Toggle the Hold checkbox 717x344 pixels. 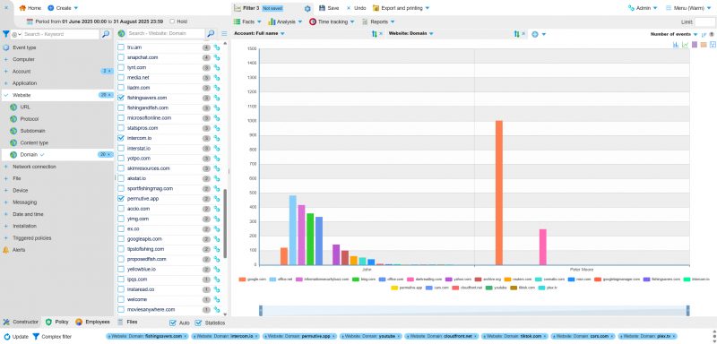click(x=172, y=21)
